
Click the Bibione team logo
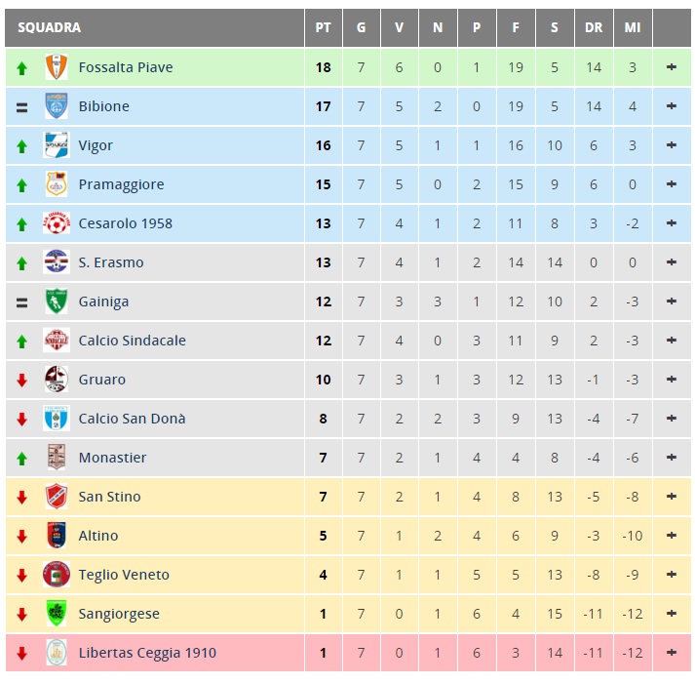point(57,105)
